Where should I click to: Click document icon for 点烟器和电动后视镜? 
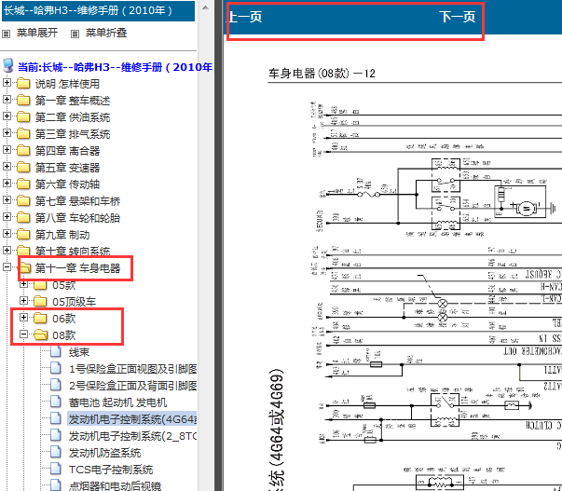56,484
